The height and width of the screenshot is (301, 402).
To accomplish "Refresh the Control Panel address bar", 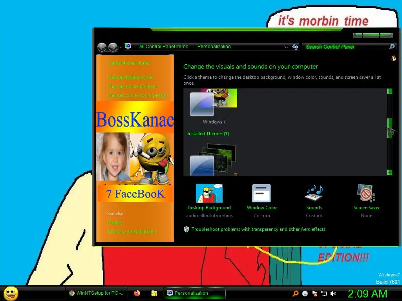I will click(x=295, y=47).
